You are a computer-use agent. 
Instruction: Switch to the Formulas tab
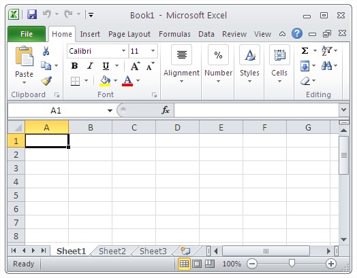174,34
